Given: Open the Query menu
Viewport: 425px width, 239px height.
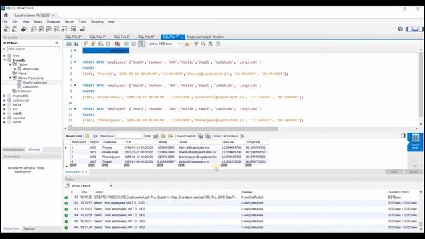Looking at the screenshot, I should (x=38, y=21).
